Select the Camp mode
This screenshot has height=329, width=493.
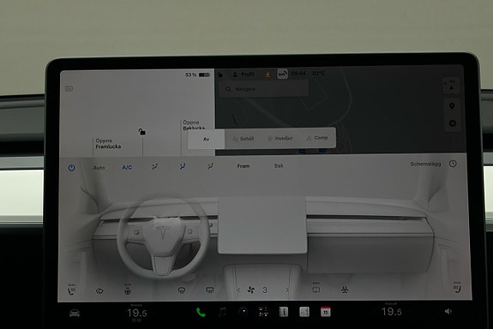coord(317,138)
